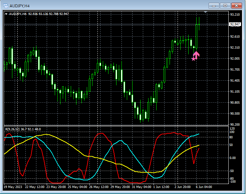
Task: Click the price scale value 90.200
Action: [235, 124]
